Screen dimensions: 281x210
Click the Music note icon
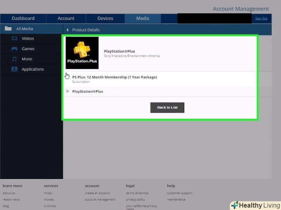14,59
